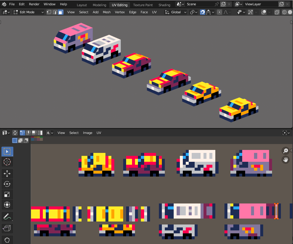Select the Rip Region tool

7,228
